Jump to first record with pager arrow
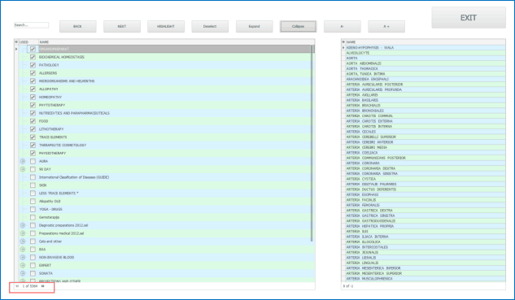Image resolution: width=515 pixels, height=300 pixels. (x=17, y=286)
